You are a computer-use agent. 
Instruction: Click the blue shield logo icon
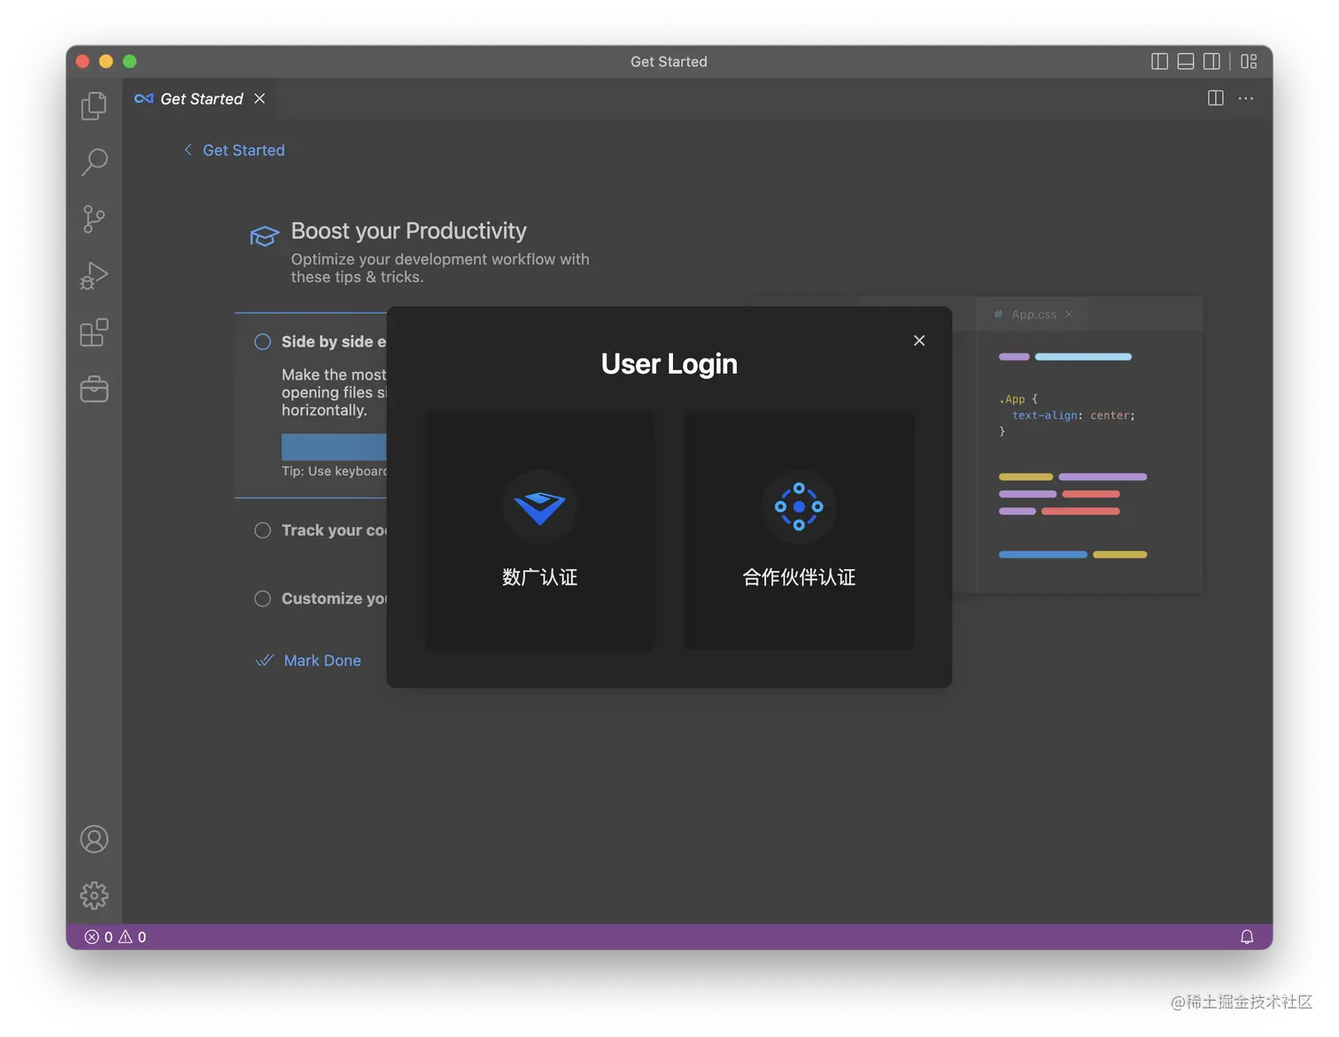pos(540,507)
